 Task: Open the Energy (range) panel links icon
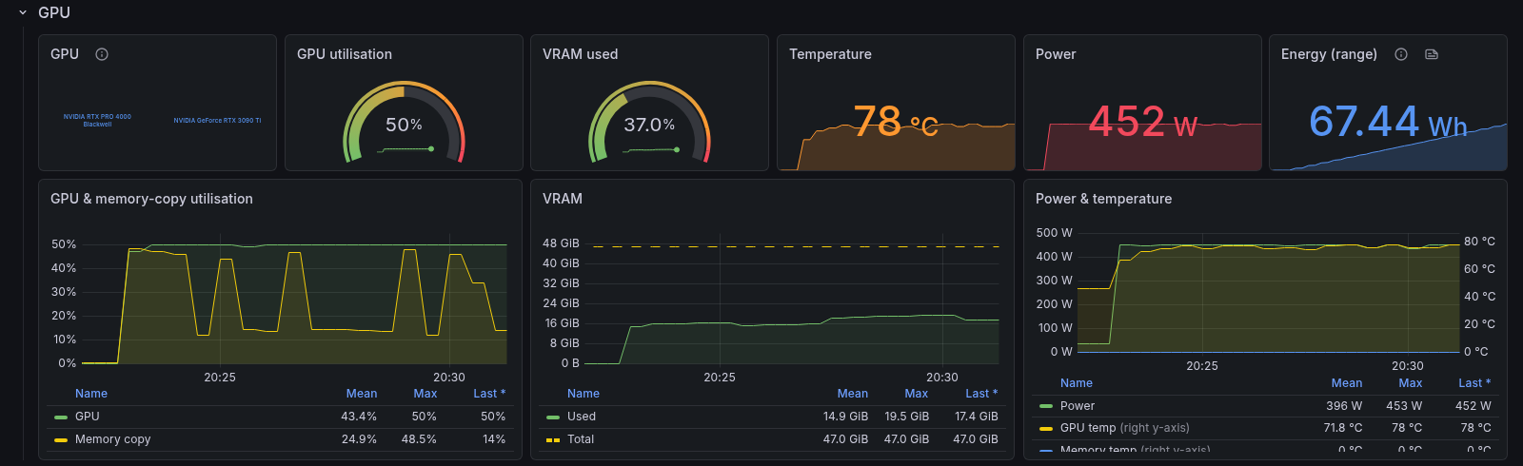click(1432, 54)
